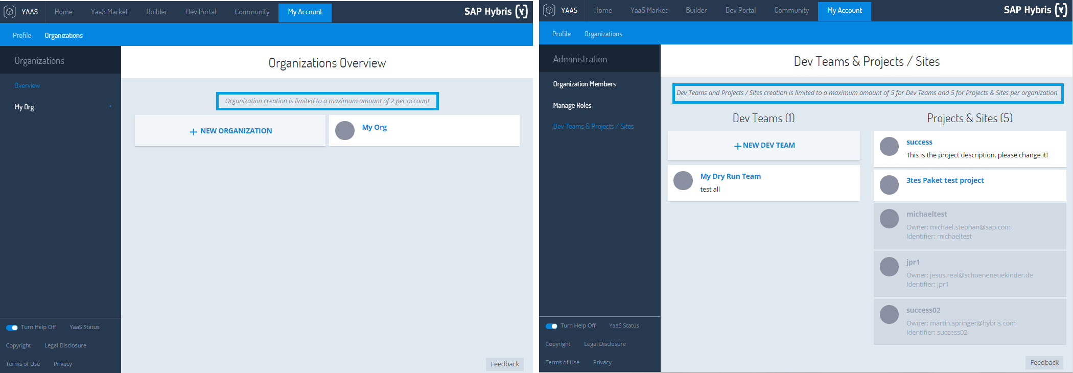
Task: Open the My Org card link
Action: 375,127
